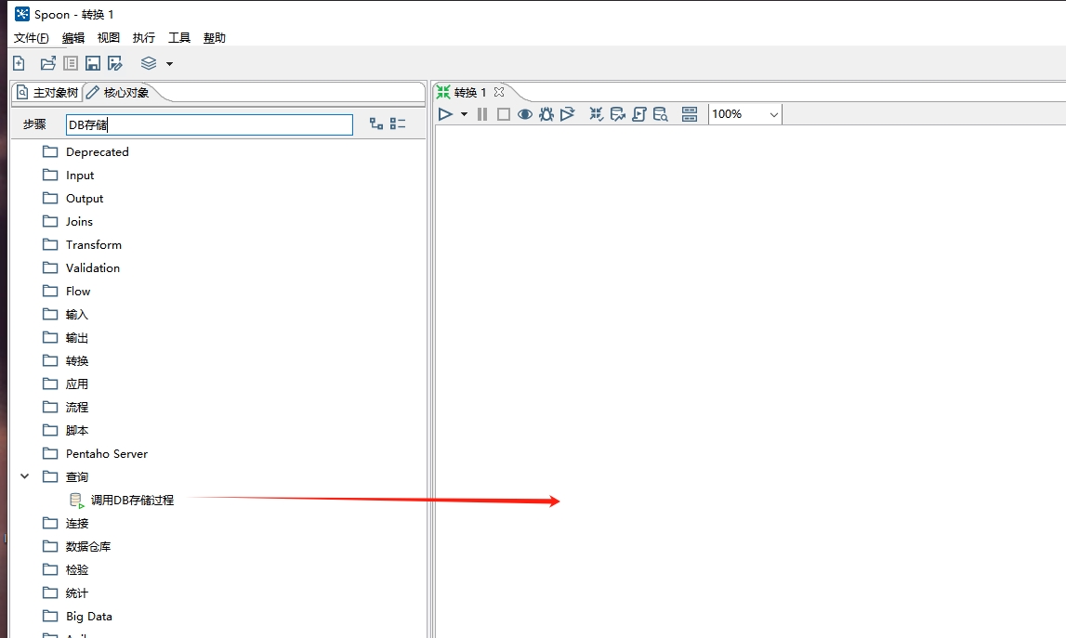Viewport: 1066px width, 638px height.
Task: Select the 调用DB存储过程 step
Action: click(131, 500)
